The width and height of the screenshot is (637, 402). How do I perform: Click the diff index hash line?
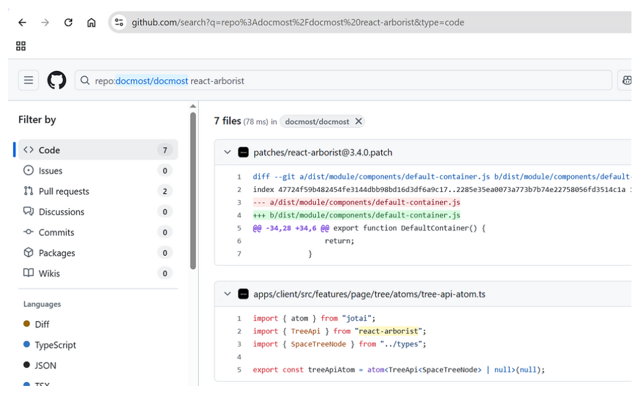click(x=442, y=190)
